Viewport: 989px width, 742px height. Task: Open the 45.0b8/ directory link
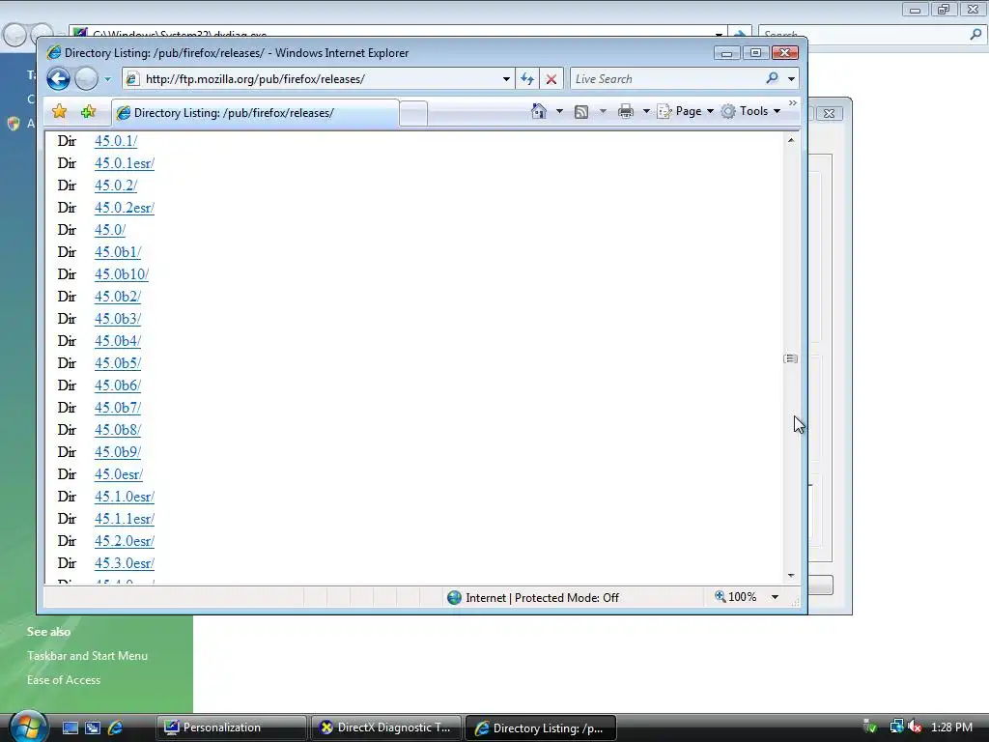click(117, 430)
